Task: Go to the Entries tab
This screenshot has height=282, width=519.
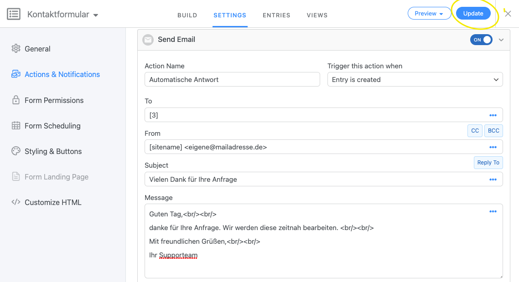Action: click(276, 15)
